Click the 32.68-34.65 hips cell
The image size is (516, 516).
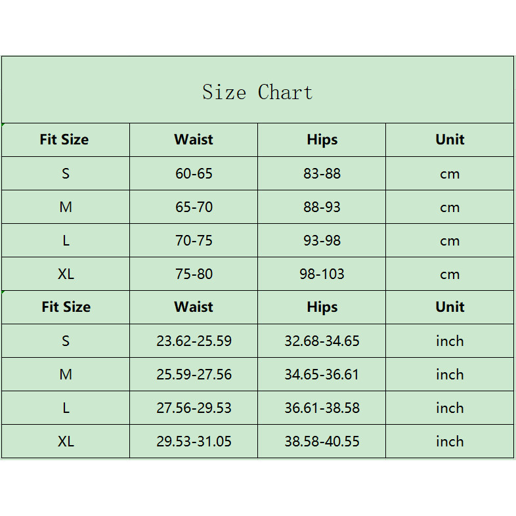(x=322, y=341)
